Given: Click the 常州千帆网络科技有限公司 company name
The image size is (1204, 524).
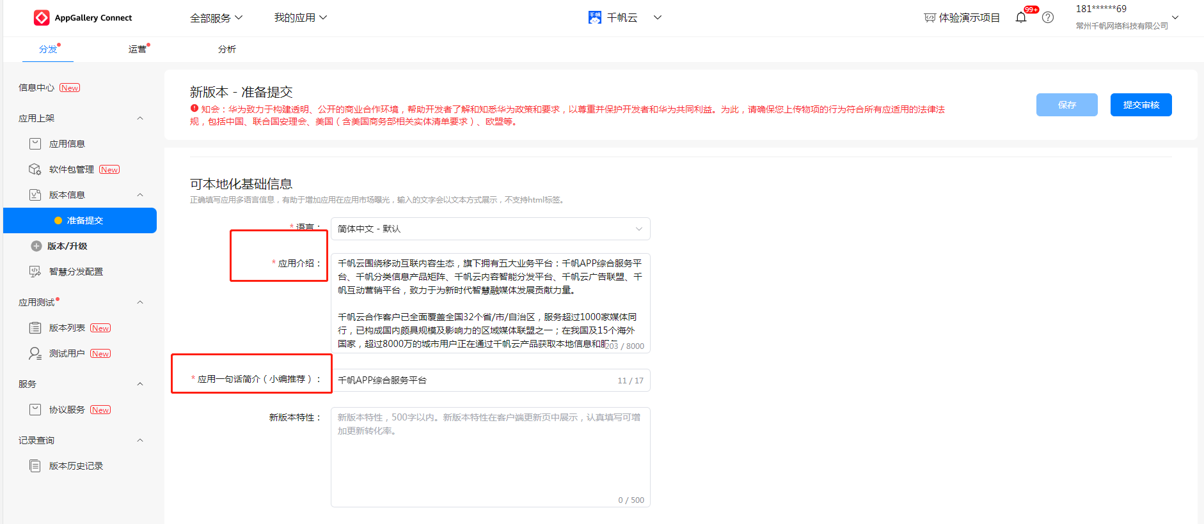Looking at the screenshot, I should [1121, 26].
